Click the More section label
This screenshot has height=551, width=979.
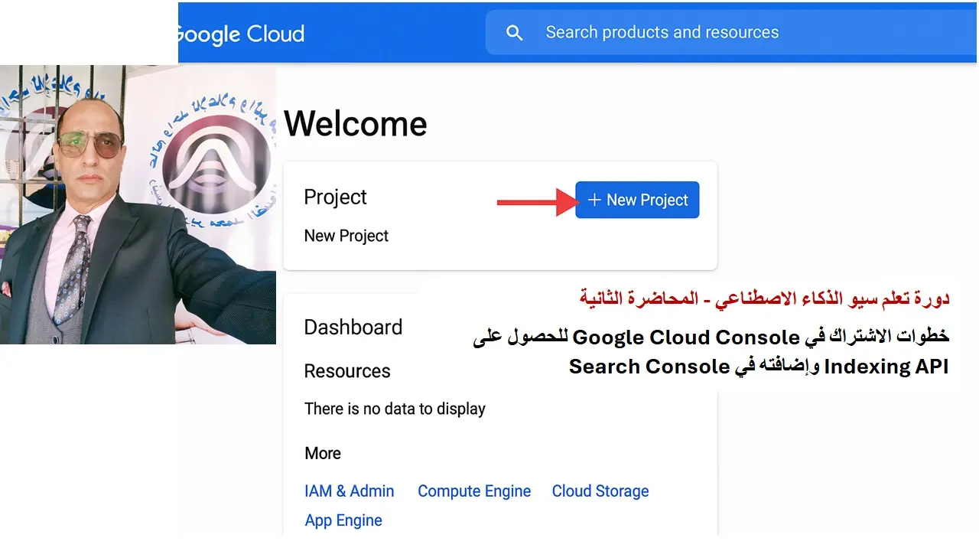pyautogui.click(x=322, y=453)
